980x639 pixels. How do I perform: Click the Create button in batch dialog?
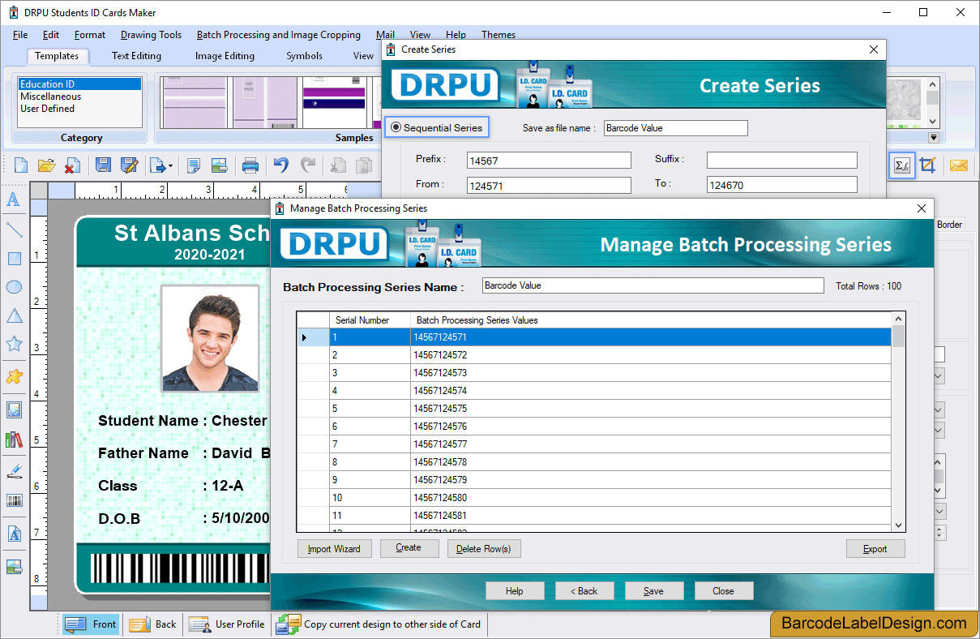point(409,548)
